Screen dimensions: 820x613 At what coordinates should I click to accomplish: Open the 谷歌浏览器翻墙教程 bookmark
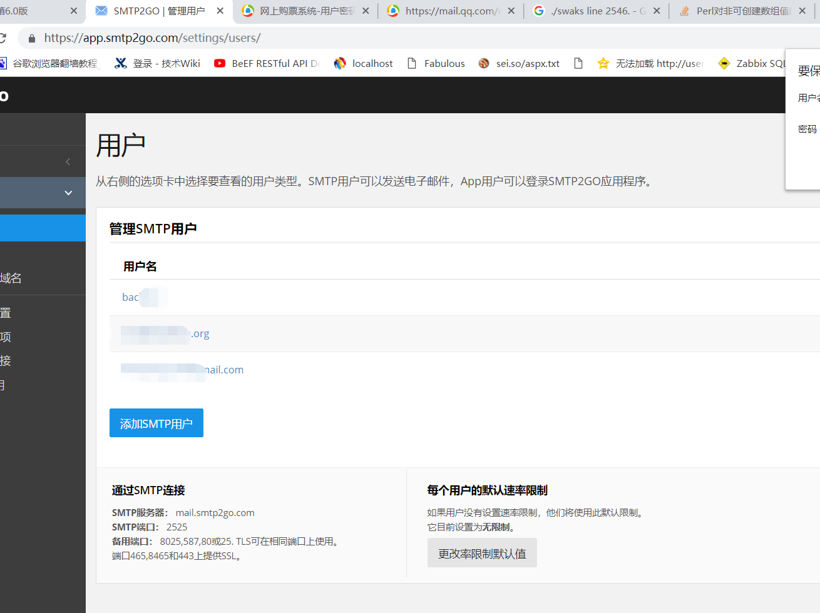[x=50, y=63]
